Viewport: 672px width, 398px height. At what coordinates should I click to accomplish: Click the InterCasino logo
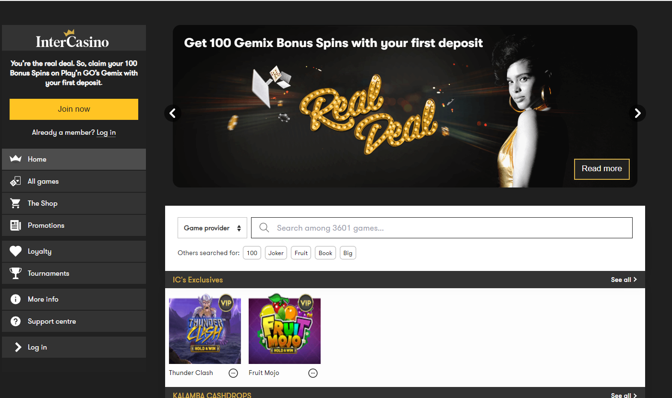pos(72,39)
